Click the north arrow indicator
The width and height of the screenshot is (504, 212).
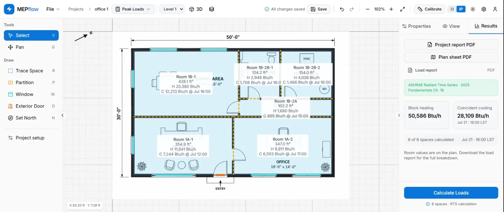click(x=83, y=36)
